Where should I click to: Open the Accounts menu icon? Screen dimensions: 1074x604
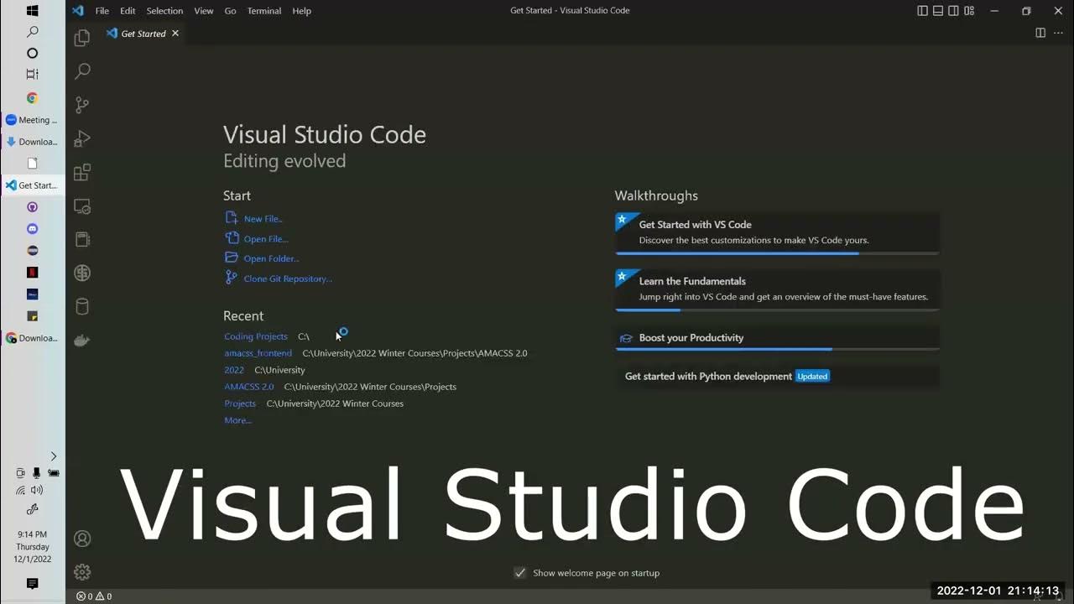pyautogui.click(x=82, y=539)
